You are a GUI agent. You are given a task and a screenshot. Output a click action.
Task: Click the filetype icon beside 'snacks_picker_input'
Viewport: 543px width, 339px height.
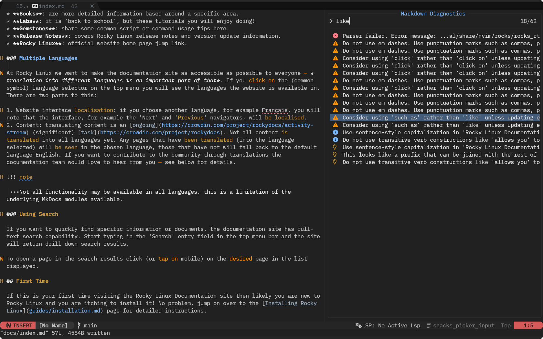(429, 325)
